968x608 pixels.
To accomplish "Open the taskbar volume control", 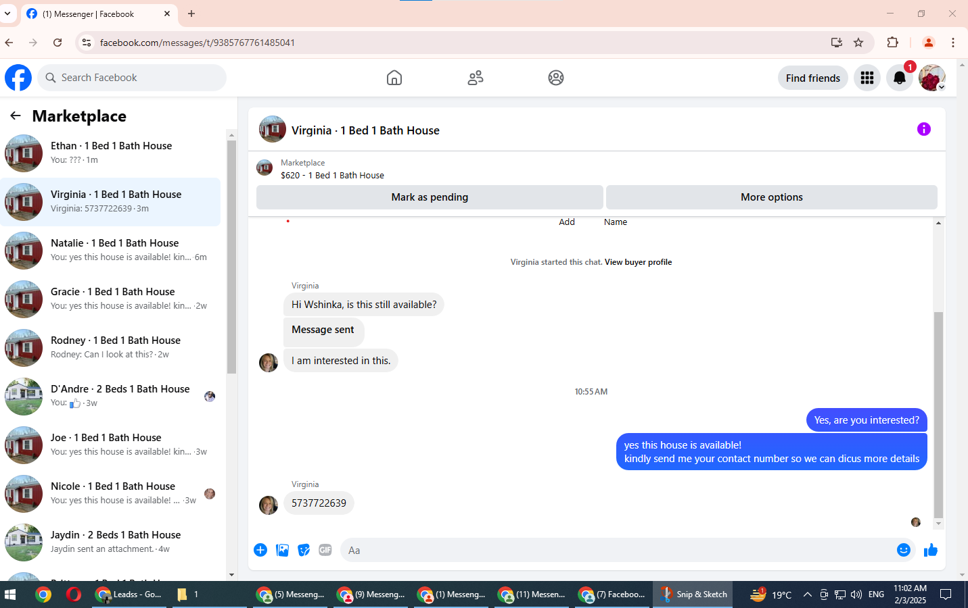I will coord(856,594).
